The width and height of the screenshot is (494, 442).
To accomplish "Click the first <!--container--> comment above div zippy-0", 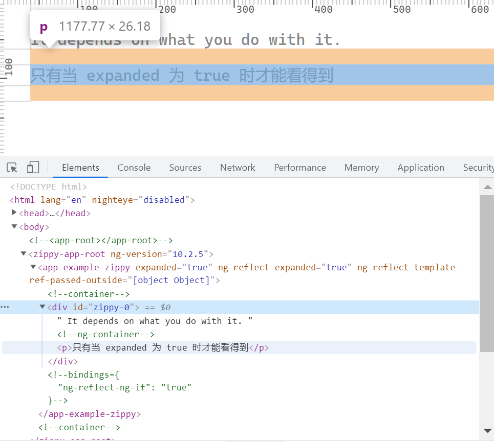I will pyautogui.click(x=89, y=294).
